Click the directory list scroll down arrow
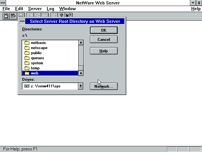This screenshot has height=152, width=202. click(81, 73)
